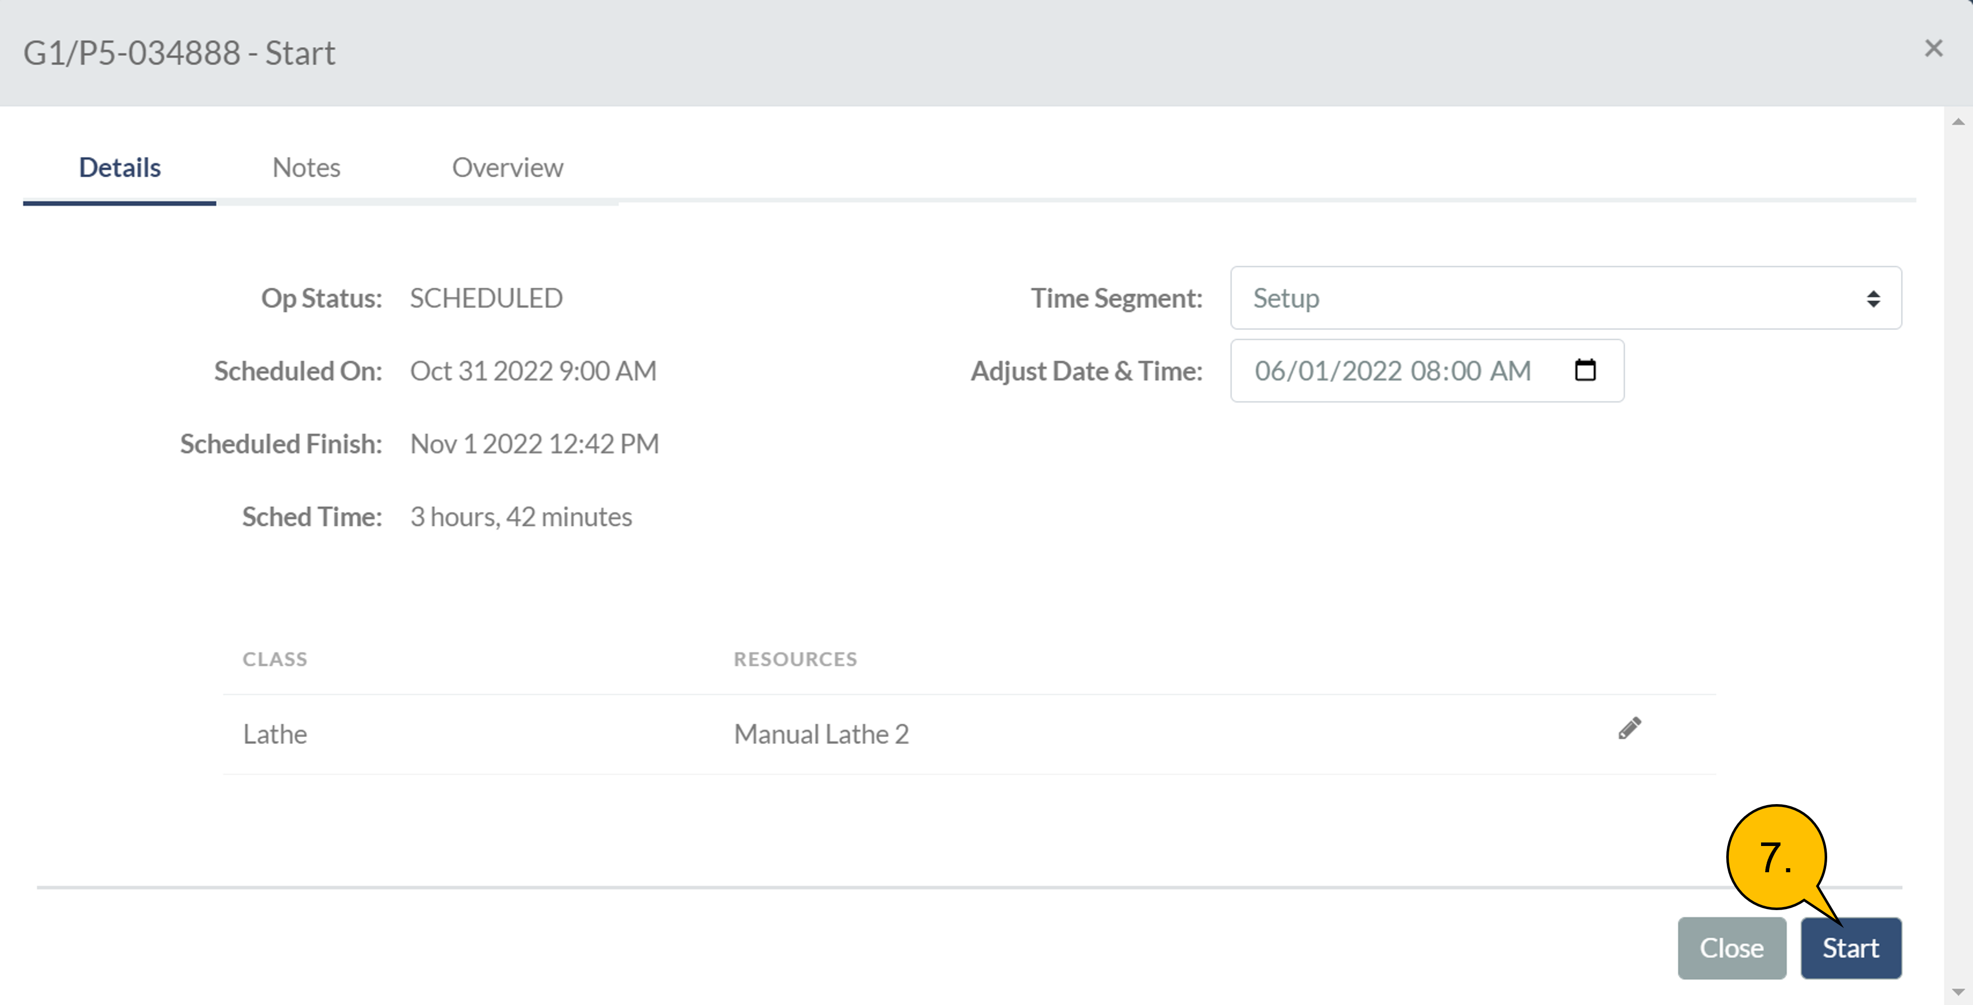Click the RESOURCES column header
Image resolution: width=1973 pixels, height=1005 pixels.
point(795,659)
